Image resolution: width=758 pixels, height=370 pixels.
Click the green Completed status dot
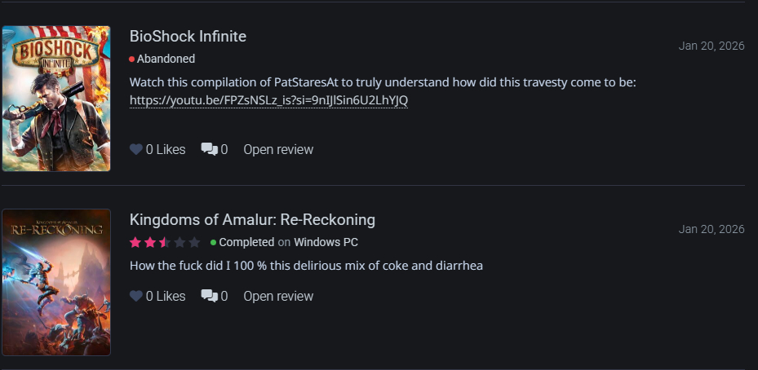(213, 243)
